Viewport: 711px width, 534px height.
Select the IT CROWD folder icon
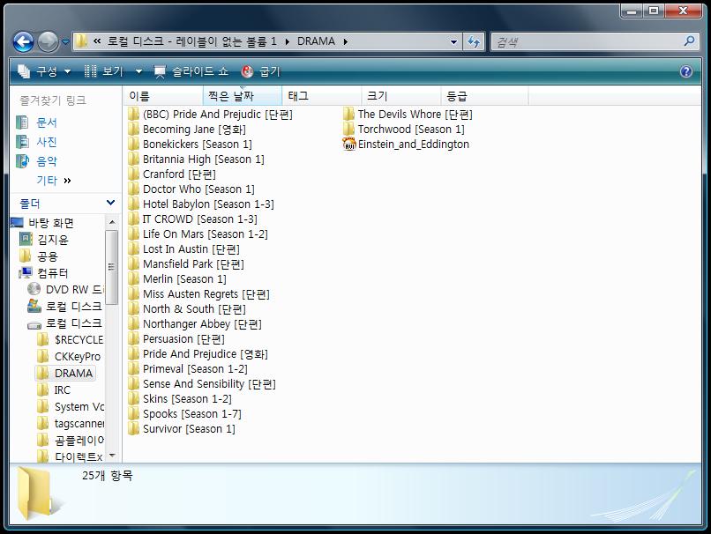tap(133, 219)
